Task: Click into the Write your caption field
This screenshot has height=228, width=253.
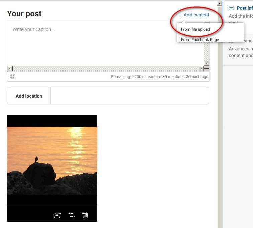Action: (x=106, y=43)
